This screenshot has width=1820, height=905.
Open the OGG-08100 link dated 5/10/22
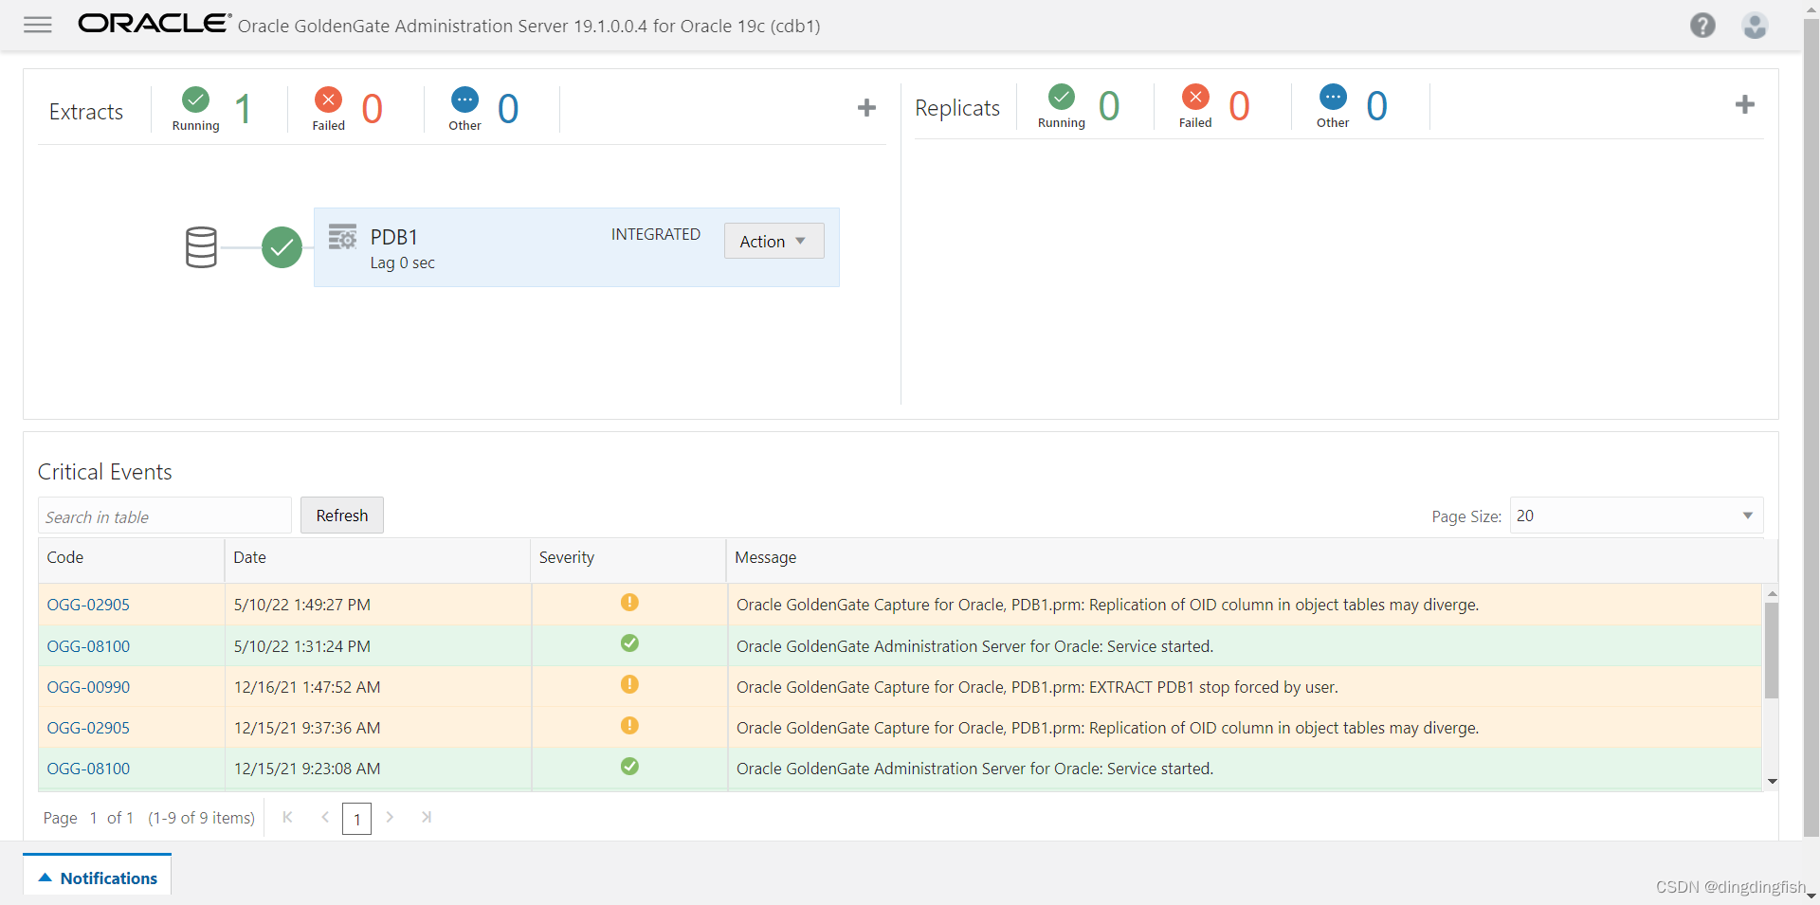[x=88, y=646]
